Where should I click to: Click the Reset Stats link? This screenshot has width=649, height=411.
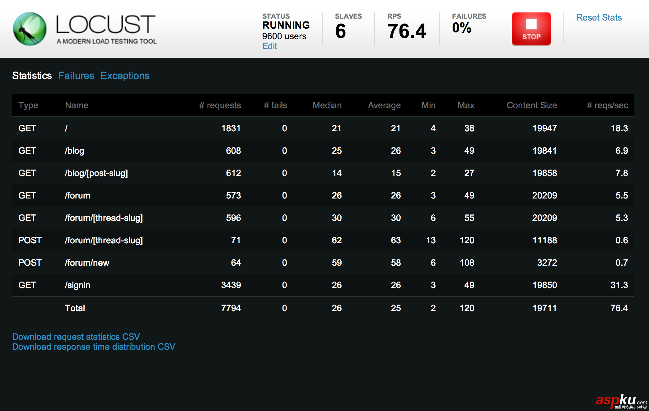[x=599, y=18]
